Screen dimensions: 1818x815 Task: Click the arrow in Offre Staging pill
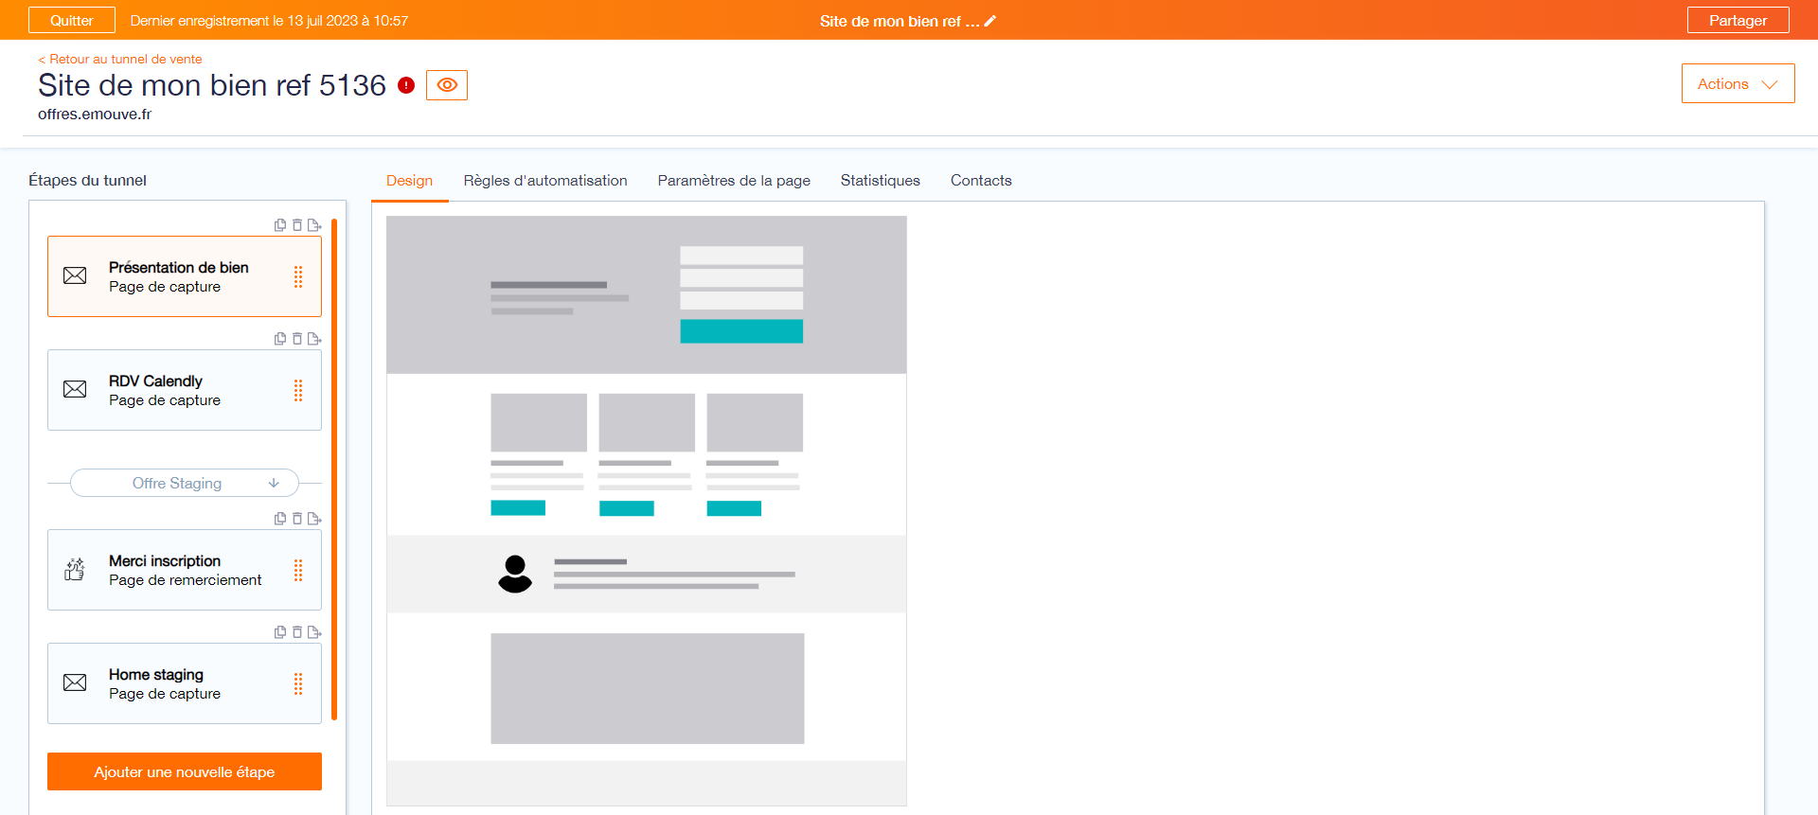click(274, 483)
